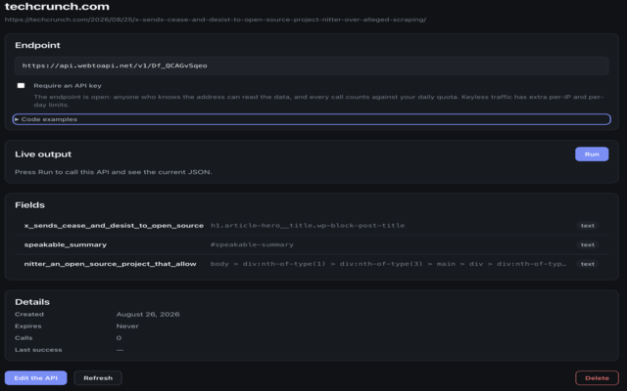The image size is (627, 391).
Task: Click the #speakable-summary selector text
Action: tap(252, 244)
